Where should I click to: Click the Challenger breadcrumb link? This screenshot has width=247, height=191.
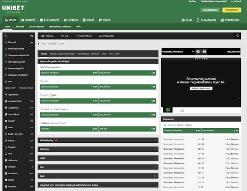point(52,44)
